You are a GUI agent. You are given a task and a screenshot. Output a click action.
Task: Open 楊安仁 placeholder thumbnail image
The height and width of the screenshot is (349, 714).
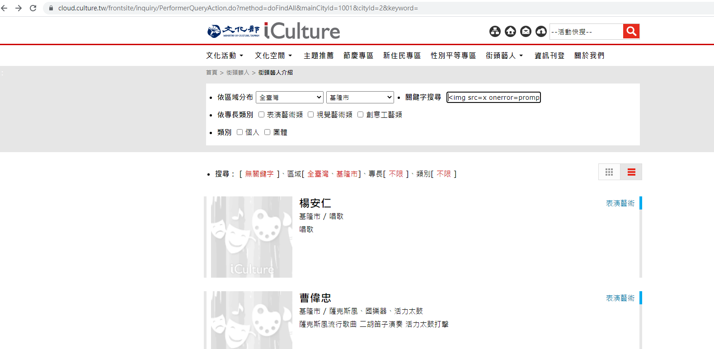point(252,237)
